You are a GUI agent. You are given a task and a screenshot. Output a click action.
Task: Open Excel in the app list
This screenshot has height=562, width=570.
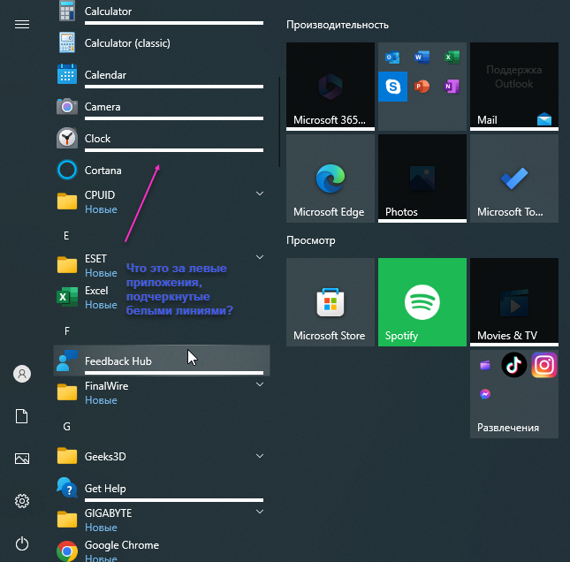pos(162,298)
